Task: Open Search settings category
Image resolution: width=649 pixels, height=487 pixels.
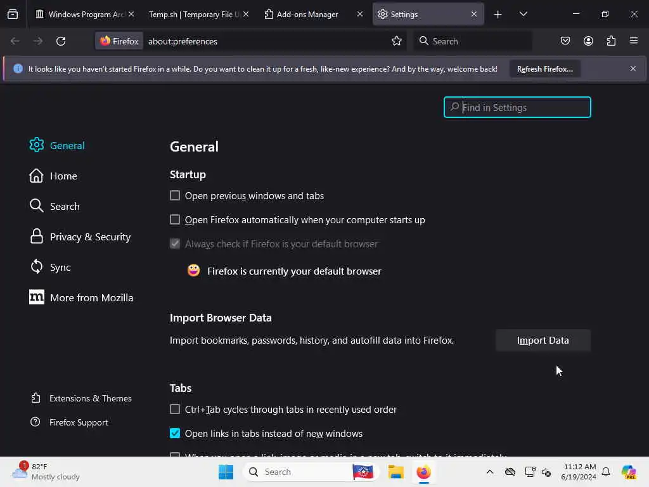Action: (x=55, y=206)
